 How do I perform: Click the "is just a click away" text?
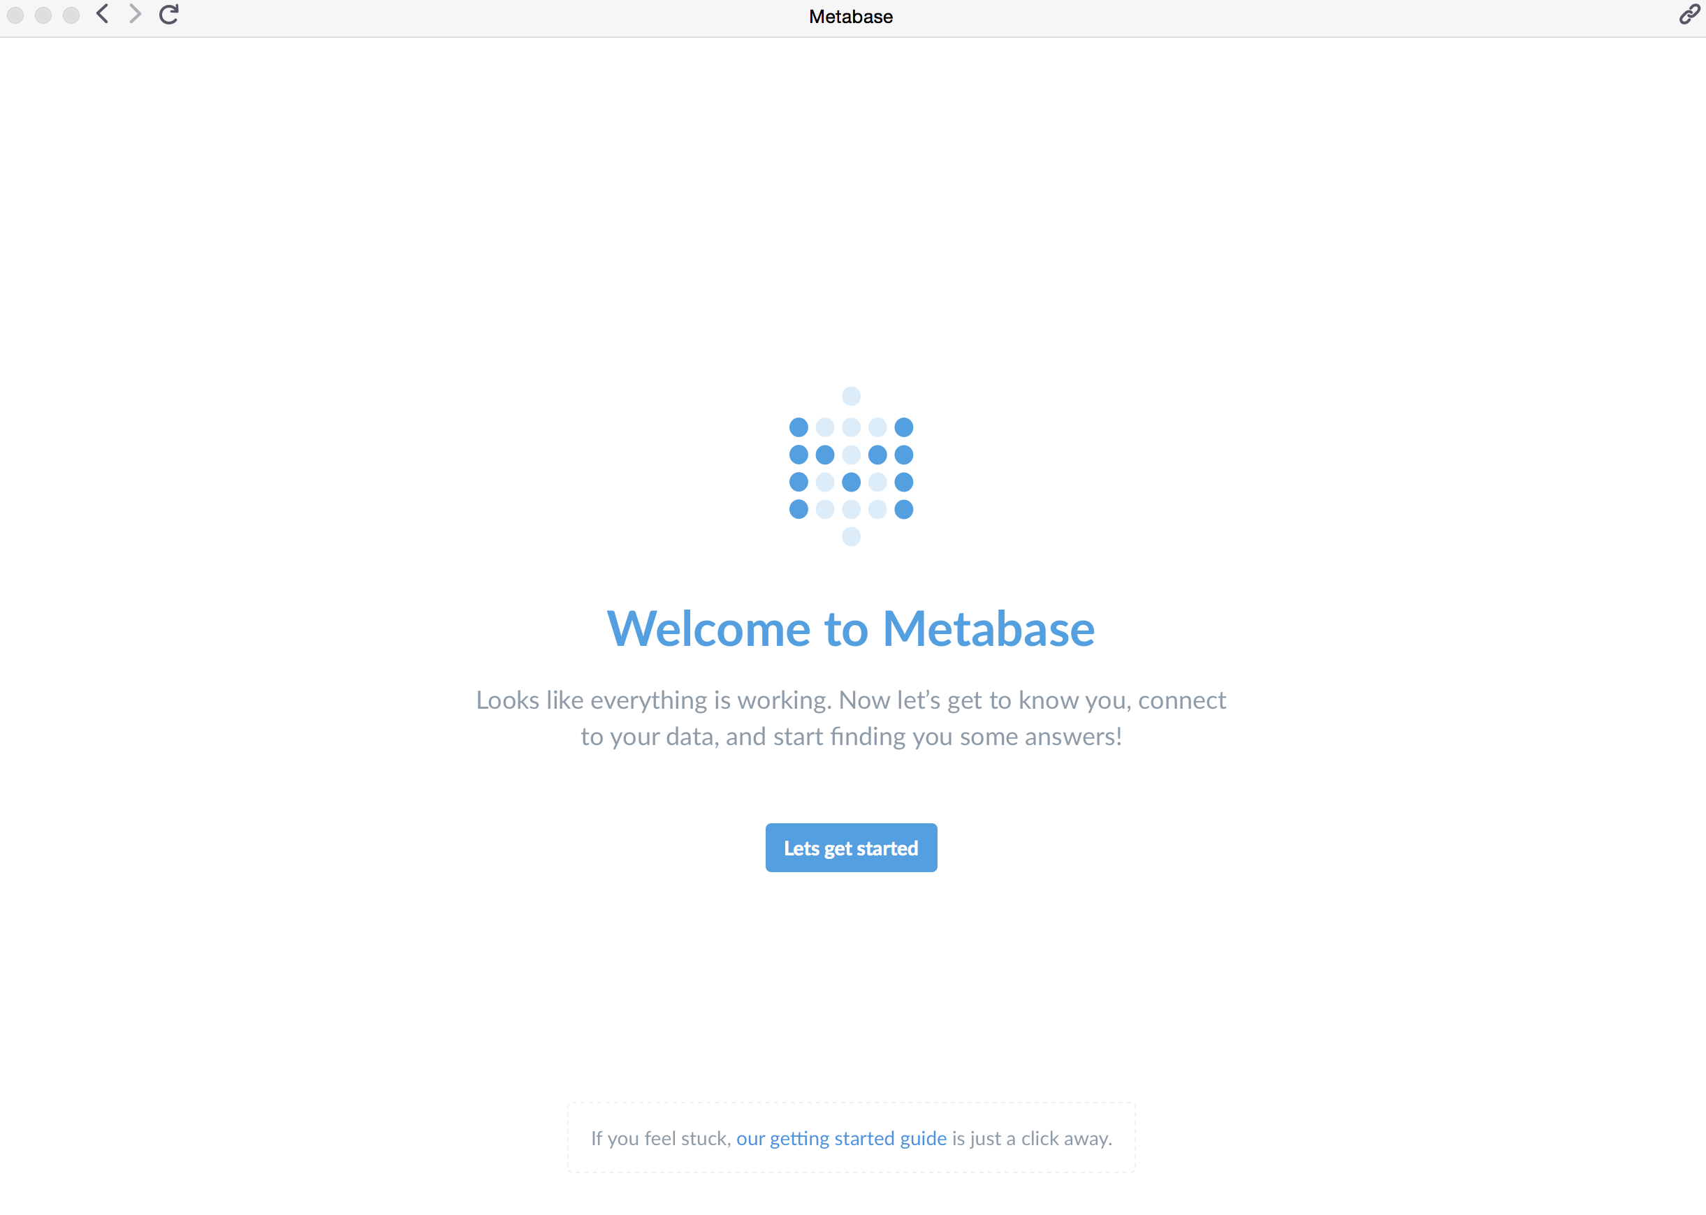[x=1033, y=1138]
